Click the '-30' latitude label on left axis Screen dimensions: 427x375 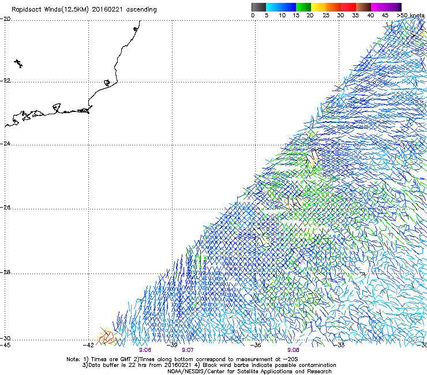[x=6, y=339]
